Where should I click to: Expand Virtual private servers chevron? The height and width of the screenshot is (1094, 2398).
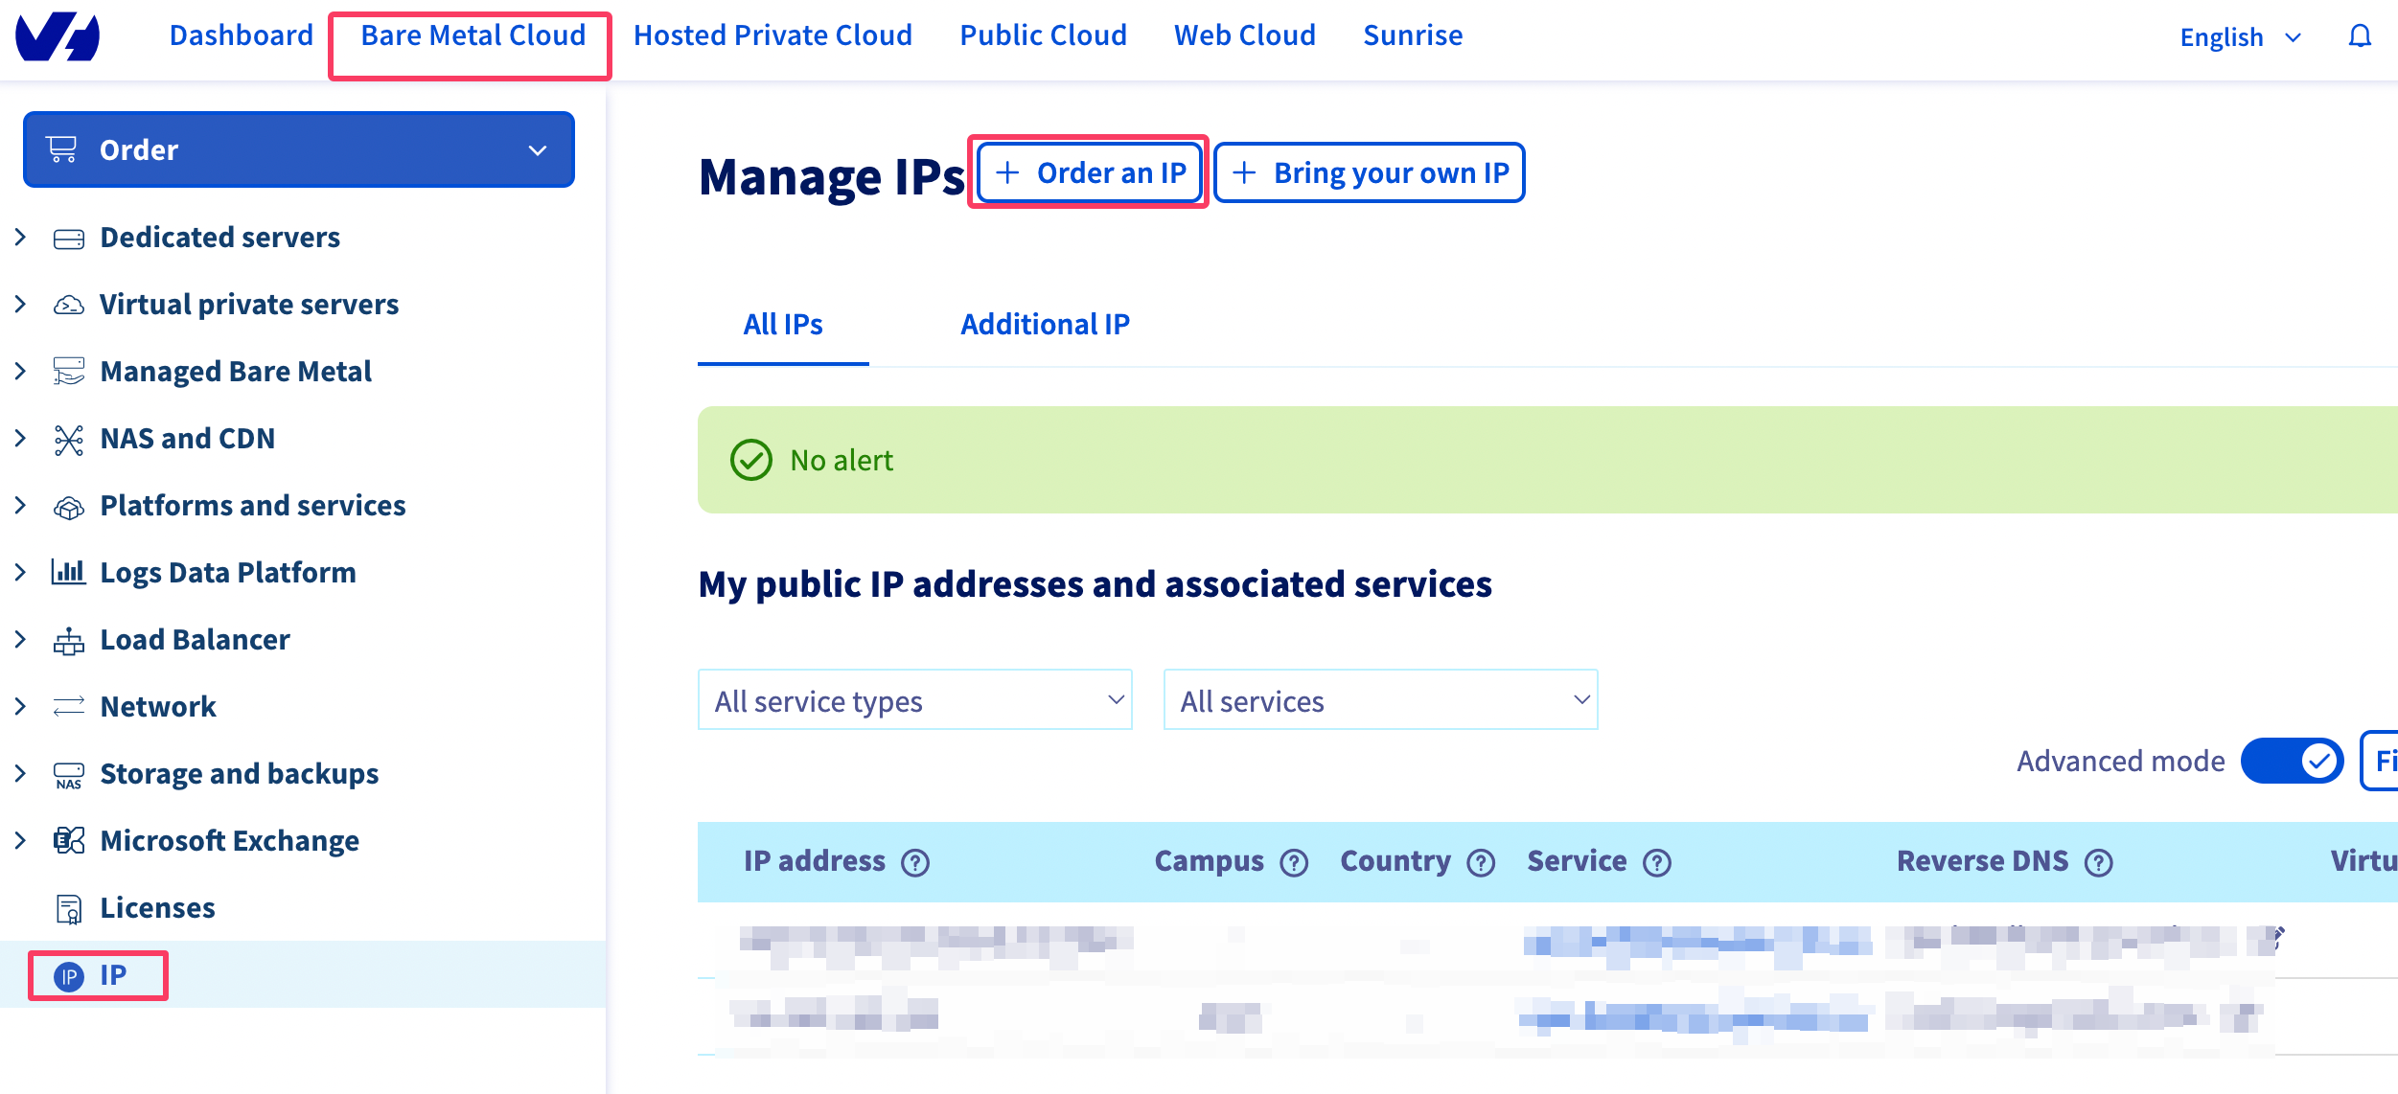click(20, 304)
